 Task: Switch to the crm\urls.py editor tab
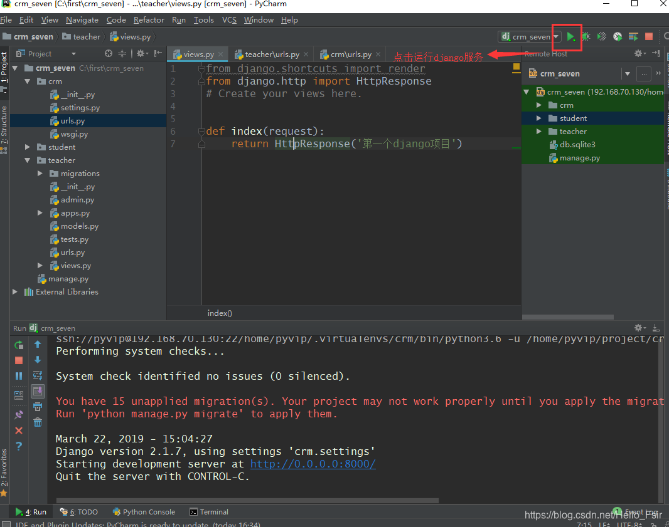pos(351,55)
